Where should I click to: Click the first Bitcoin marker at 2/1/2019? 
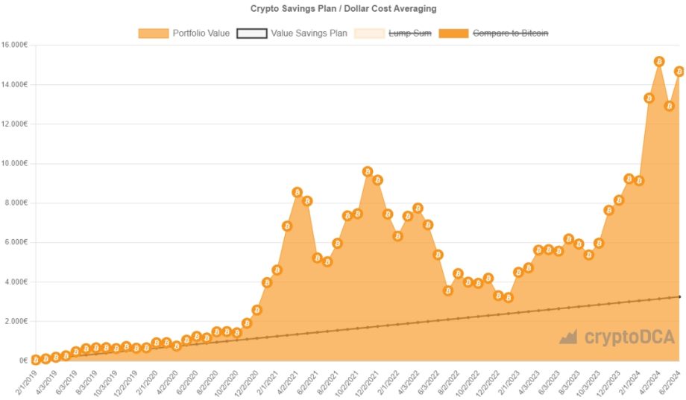coord(36,361)
